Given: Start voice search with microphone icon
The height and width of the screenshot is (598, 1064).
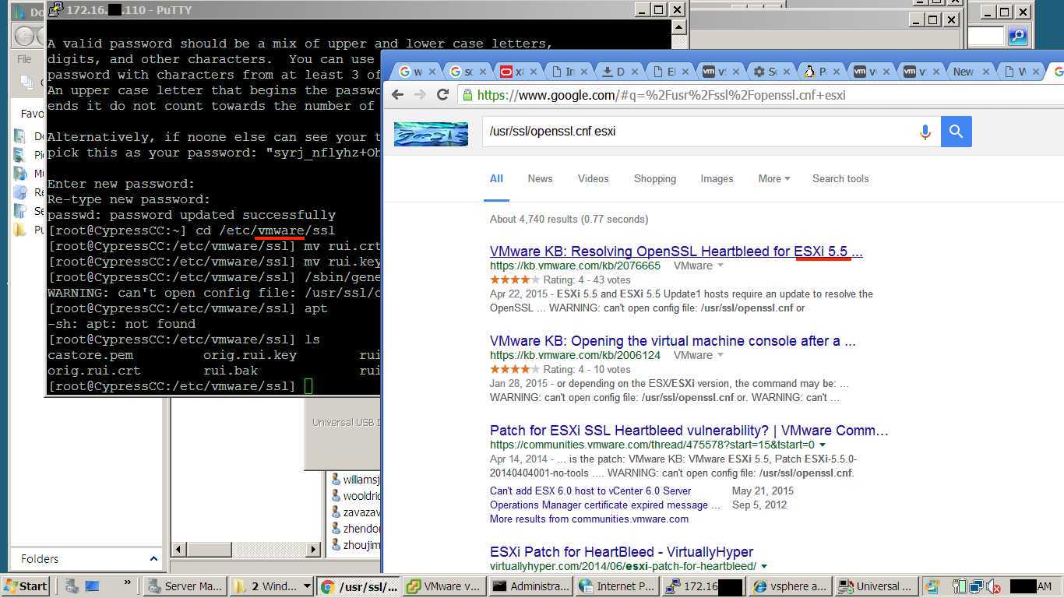Looking at the screenshot, I should pos(925,132).
